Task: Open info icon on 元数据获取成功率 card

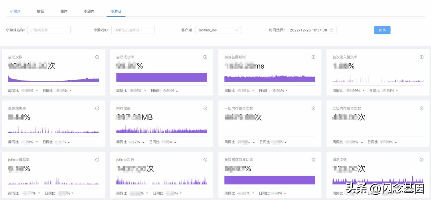Action: click(x=313, y=160)
